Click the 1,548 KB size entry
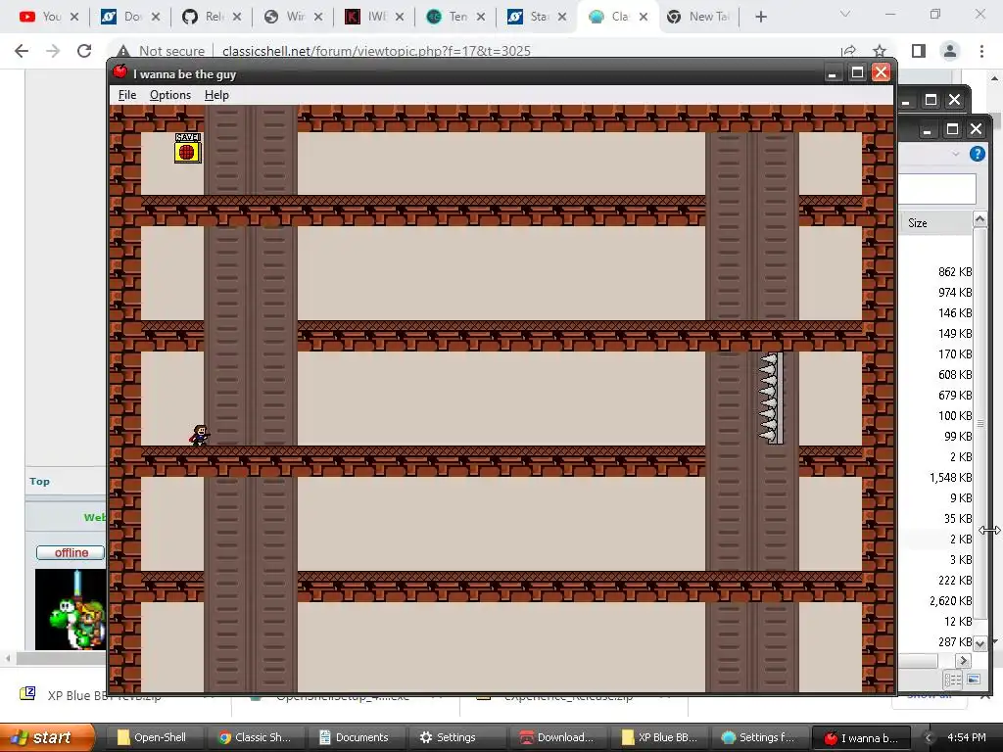 click(950, 478)
